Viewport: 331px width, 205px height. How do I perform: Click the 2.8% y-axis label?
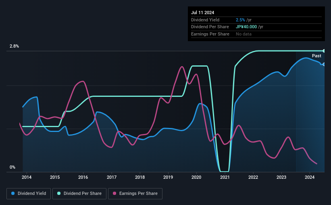coord(15,46)
